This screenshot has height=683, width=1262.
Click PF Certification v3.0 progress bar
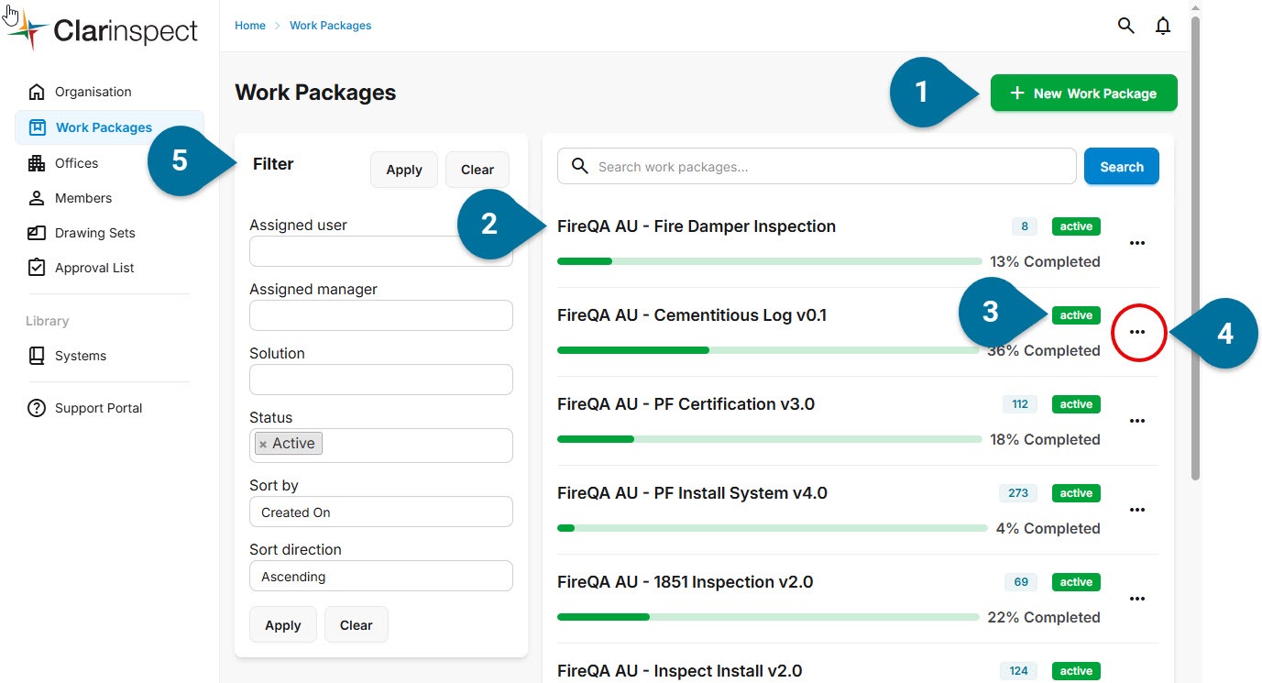pyautogui.click(x=770, y=439)
